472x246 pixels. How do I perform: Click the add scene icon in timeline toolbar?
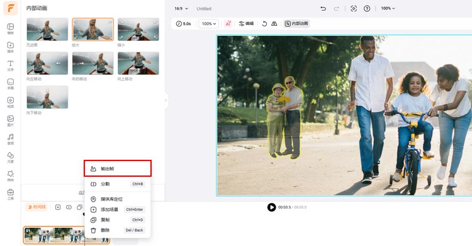pyautogui.click(x=58, y=207)
